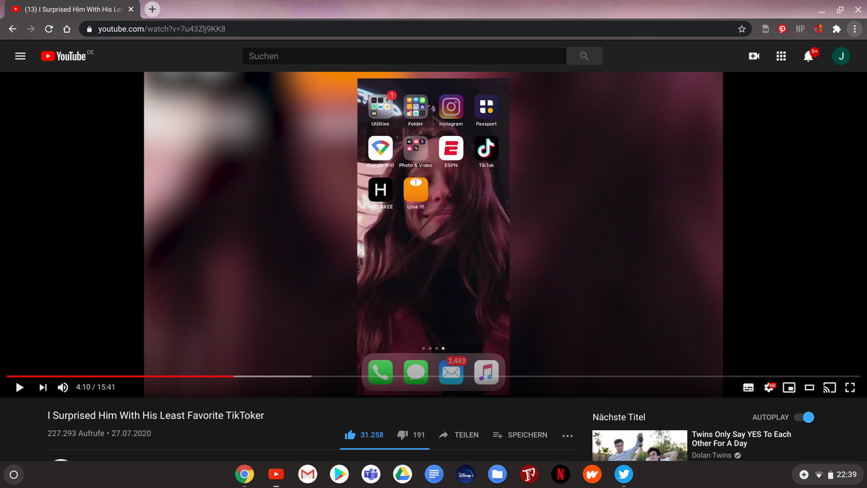Enable miniplayer mode

[789, 388]
